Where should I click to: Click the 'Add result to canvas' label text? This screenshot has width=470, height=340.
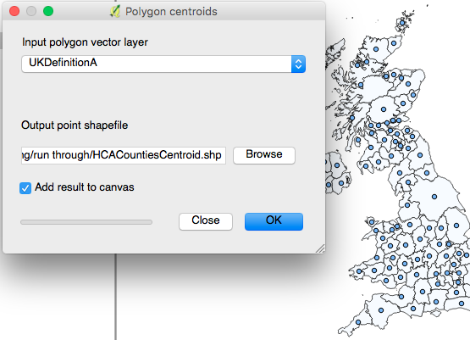coord(85,187)
